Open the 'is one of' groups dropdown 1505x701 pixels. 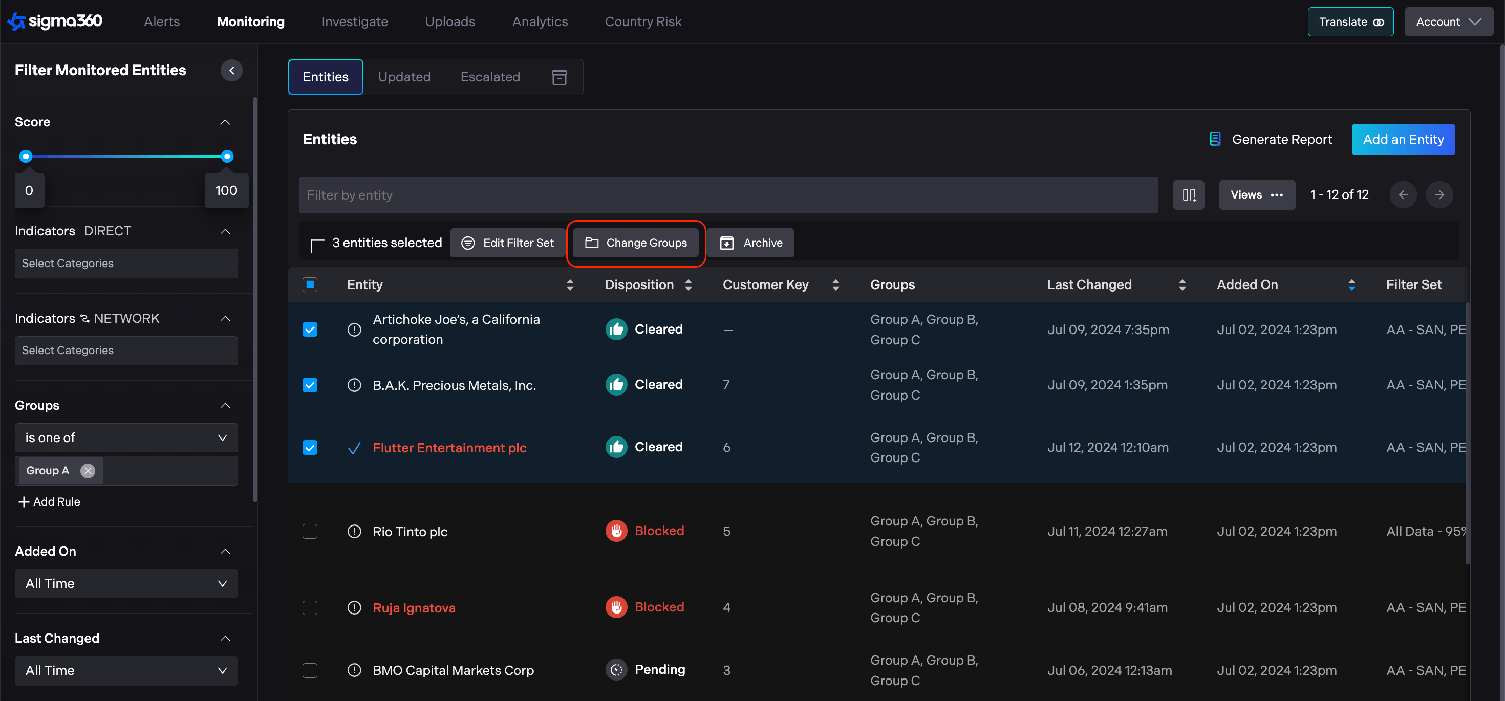[126, 437]
